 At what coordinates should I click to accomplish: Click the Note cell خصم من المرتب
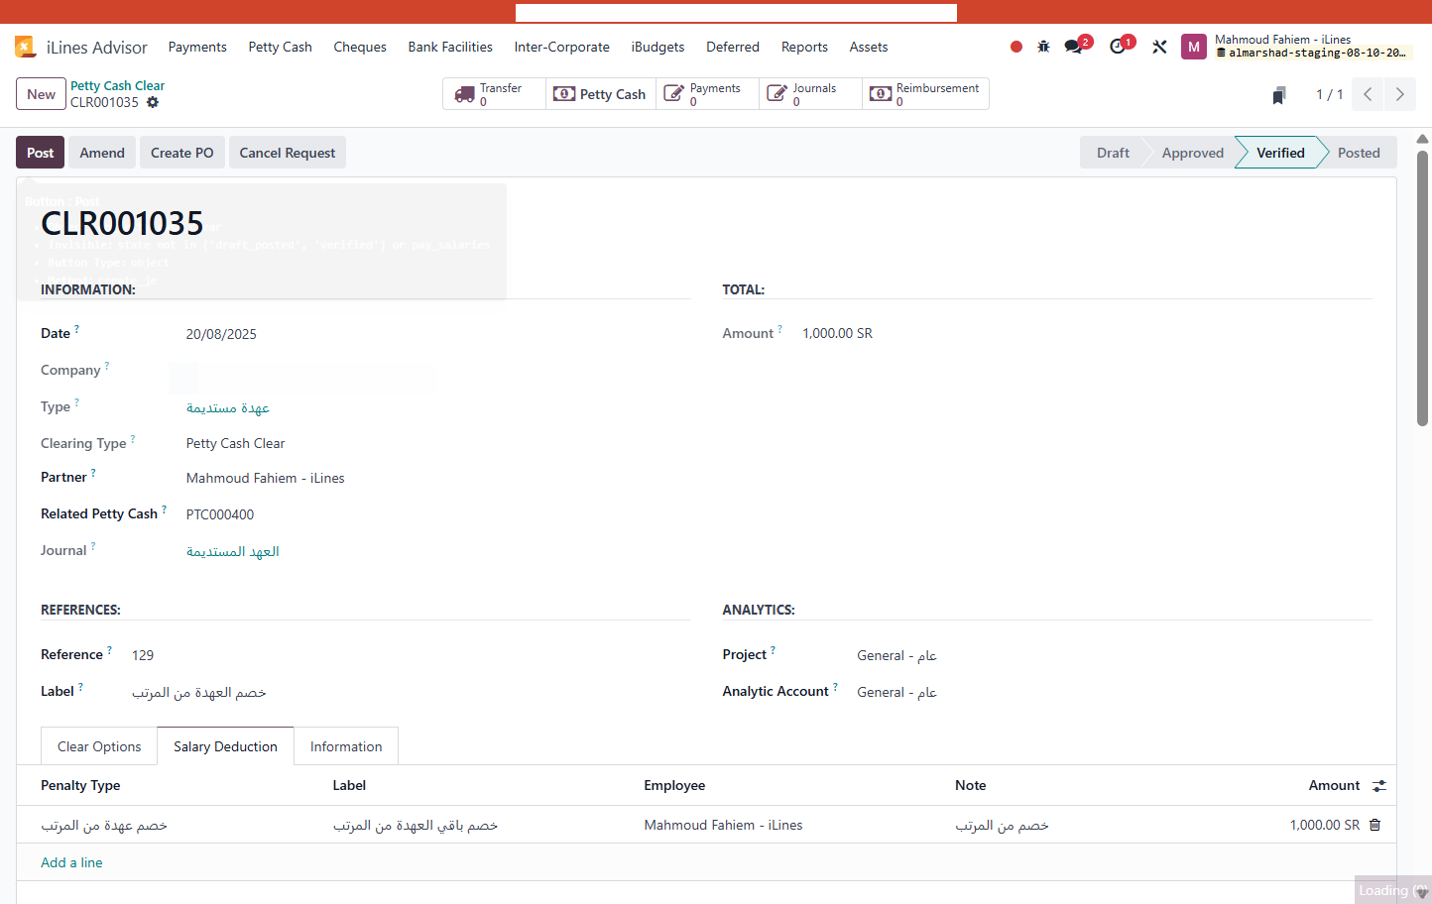pyautogui.click(x=1002, y=825)
